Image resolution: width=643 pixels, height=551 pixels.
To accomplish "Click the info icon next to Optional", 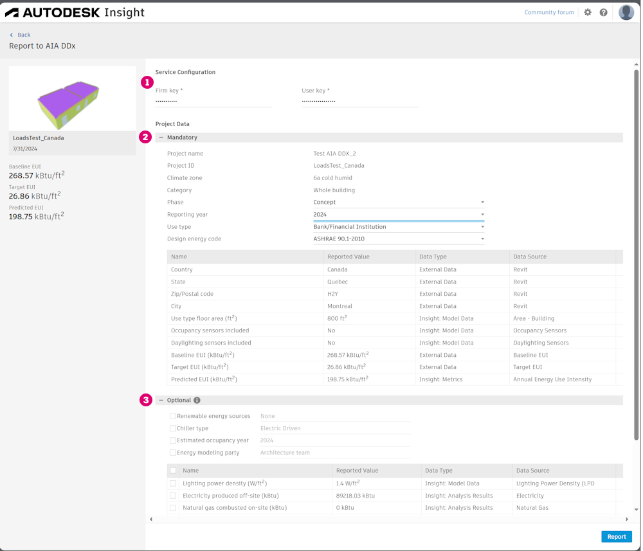I will coord(197,400).
